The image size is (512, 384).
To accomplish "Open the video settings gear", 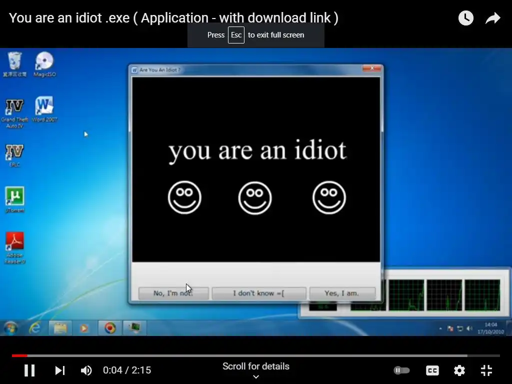I will [x=459, y=370].
